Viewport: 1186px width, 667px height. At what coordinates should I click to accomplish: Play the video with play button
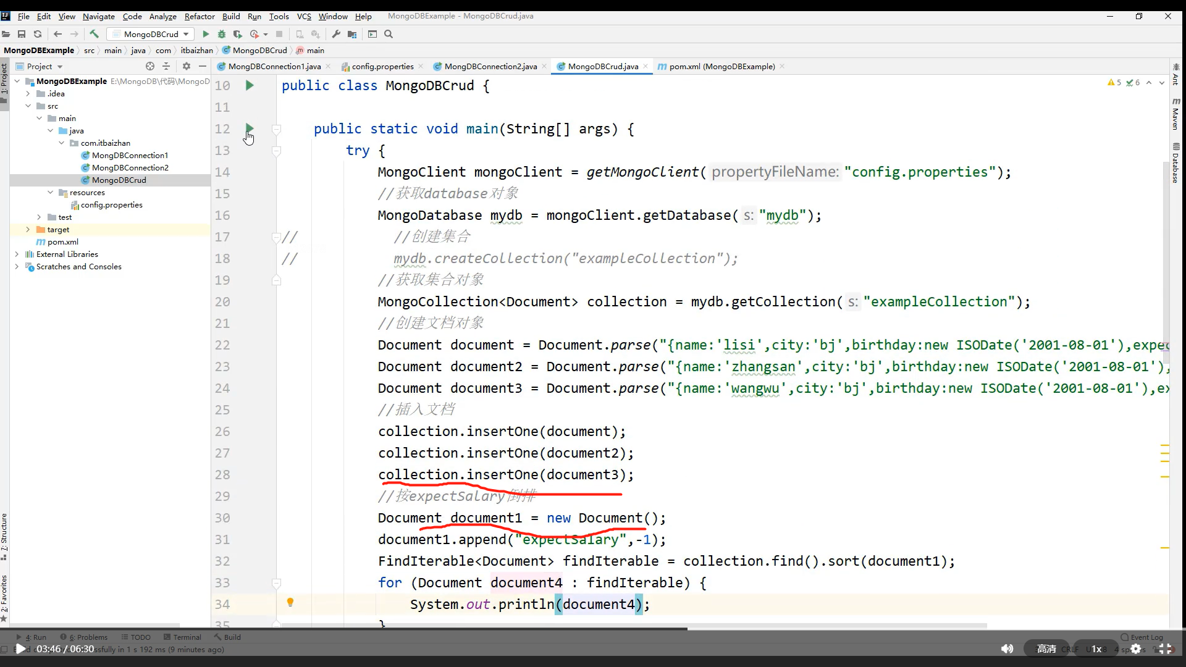tap(20, 648)
